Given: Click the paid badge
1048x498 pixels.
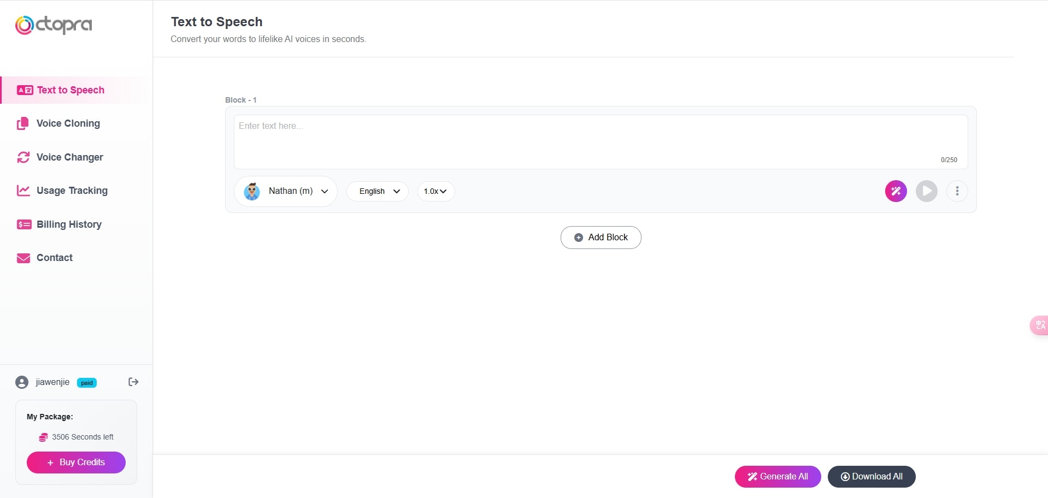Looking at the screenshot, I should (x=87, y=383).
